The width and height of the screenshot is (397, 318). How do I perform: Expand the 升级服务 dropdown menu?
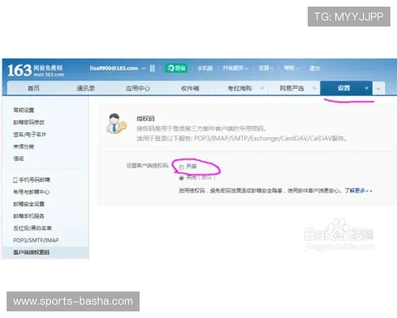[236, 68]
